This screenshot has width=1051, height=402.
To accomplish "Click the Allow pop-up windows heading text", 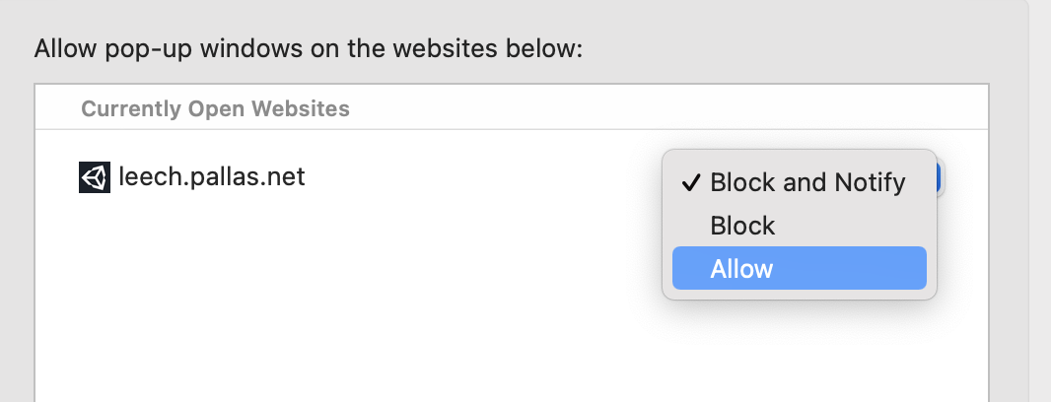I will point(309,48).
